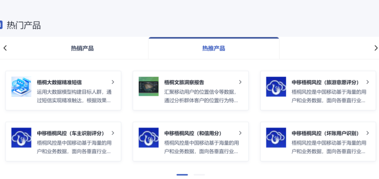
Task: Open chevron on 和信用分 card
Action: pyautogui.click(x=240, y=133)
